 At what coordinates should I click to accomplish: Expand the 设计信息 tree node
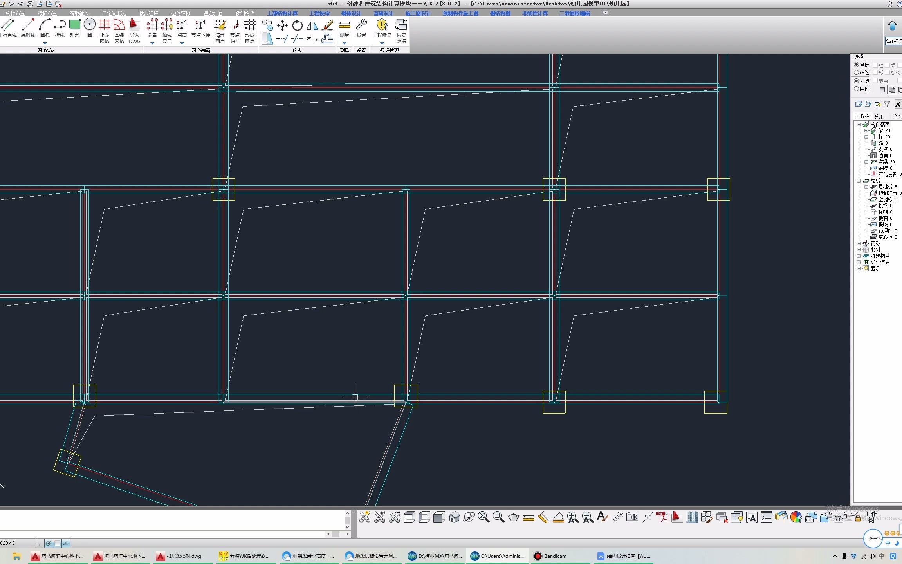click(859, 262)
